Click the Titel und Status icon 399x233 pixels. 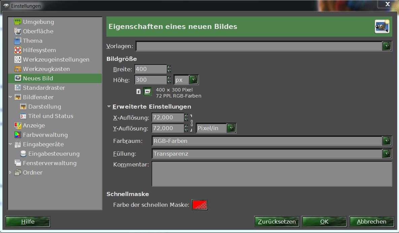click(x=23, y=116)
